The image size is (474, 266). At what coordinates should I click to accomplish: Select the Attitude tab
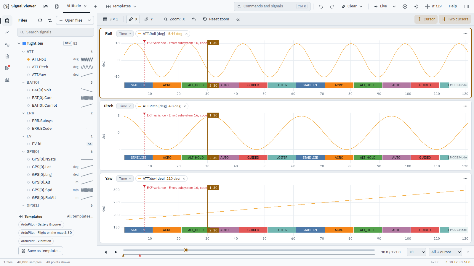tap(74, 6)
